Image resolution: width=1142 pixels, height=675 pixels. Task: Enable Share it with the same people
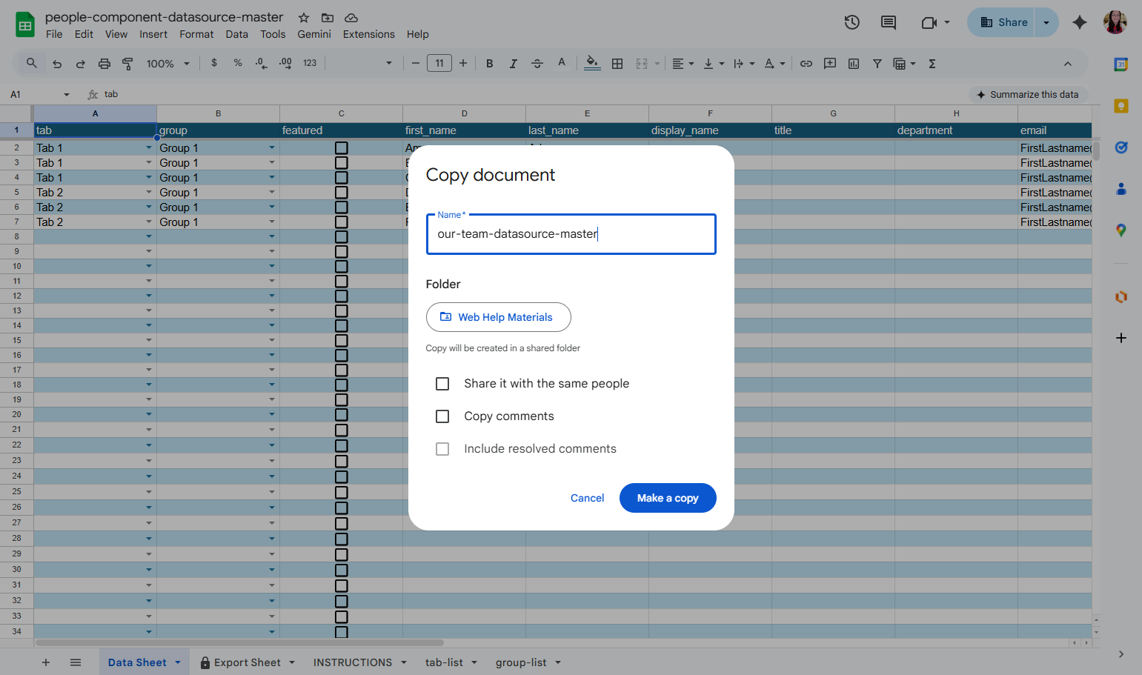point(442,384)
